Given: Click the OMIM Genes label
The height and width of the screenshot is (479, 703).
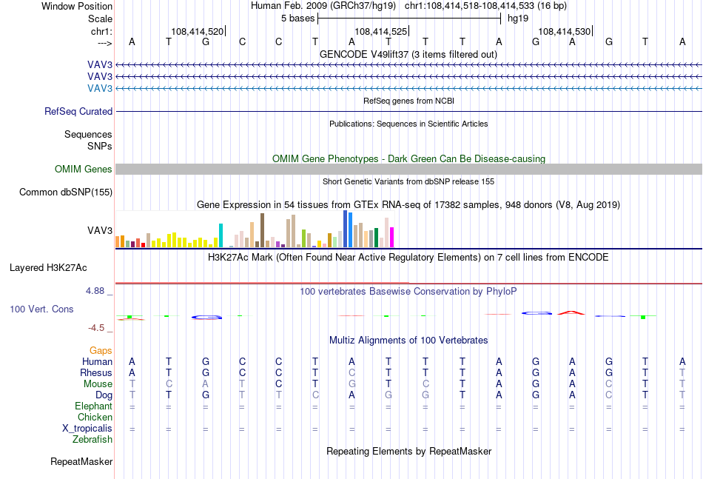Looking at the screenshot, I should tap(84, 169).
